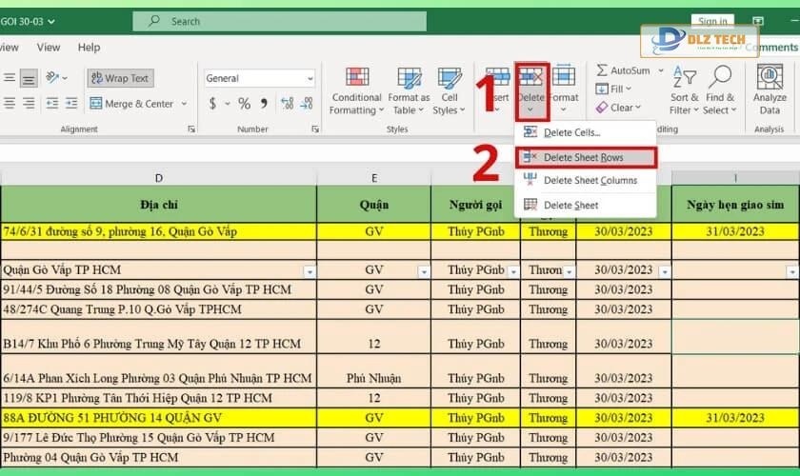Toggle Merge & Center for cells
800x476 pixels.
point(132,104)
